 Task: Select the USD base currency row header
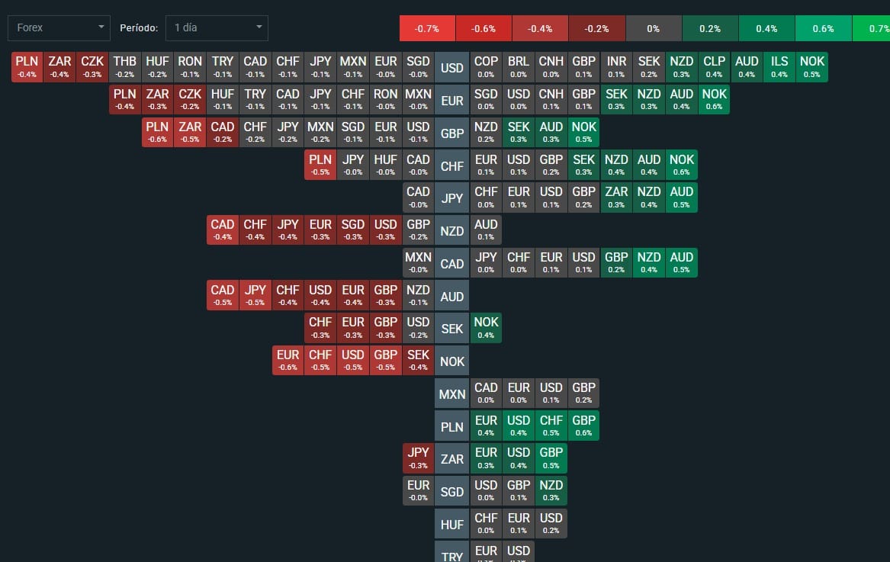[x=452, y=67]
